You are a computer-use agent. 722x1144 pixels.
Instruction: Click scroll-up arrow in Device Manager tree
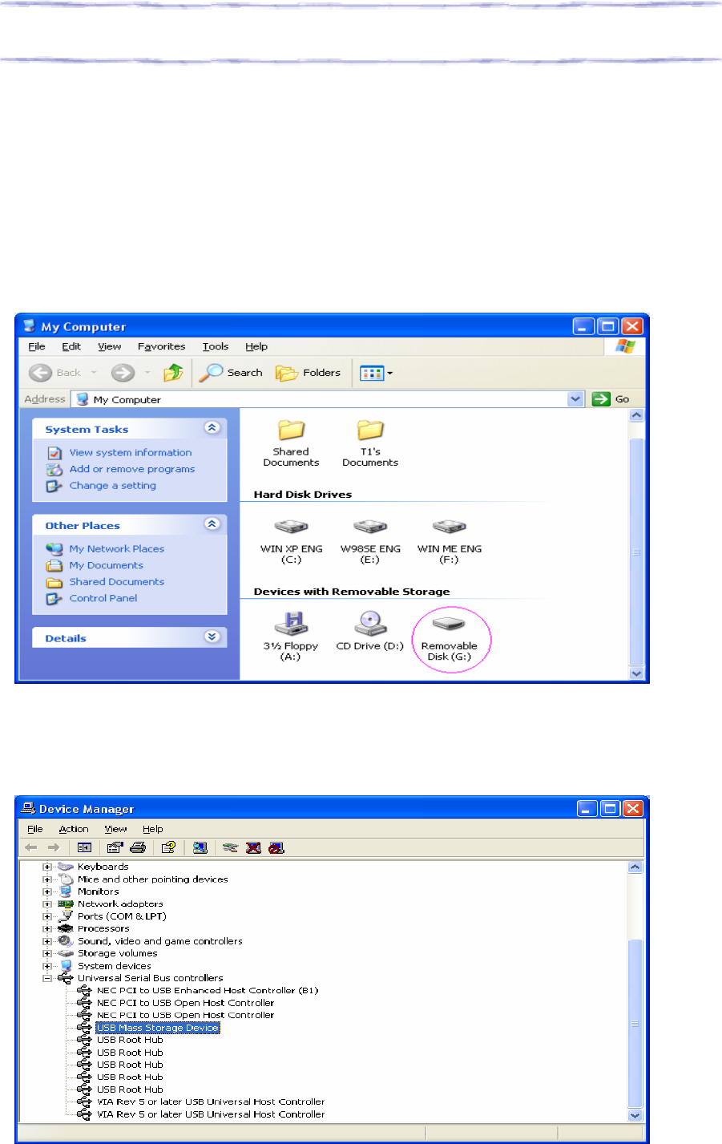tap(635, 867)
